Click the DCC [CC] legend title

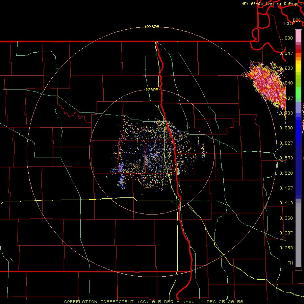292,22
